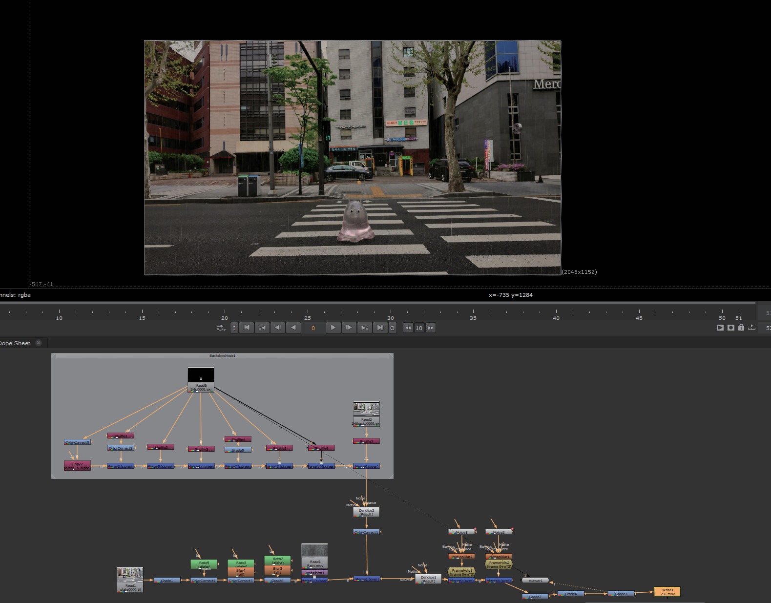Select the ColorCorrect5 node
Image resolution: width=771 pixels, height=603 pixels.
point(77,442)
